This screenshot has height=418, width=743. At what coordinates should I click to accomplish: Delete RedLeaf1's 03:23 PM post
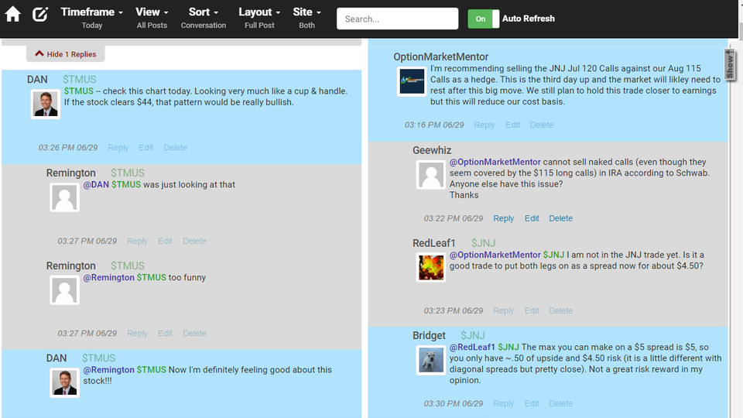point(560,310)
